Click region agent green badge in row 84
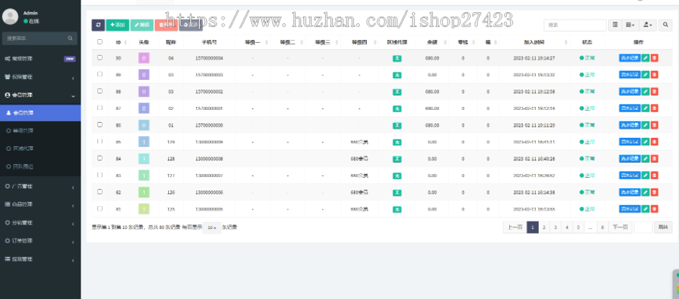679x299 pixels. click(397, 159)
